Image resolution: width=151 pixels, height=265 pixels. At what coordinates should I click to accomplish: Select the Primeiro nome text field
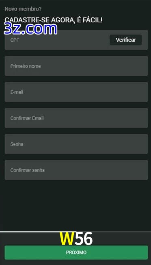tap(76, 66)
